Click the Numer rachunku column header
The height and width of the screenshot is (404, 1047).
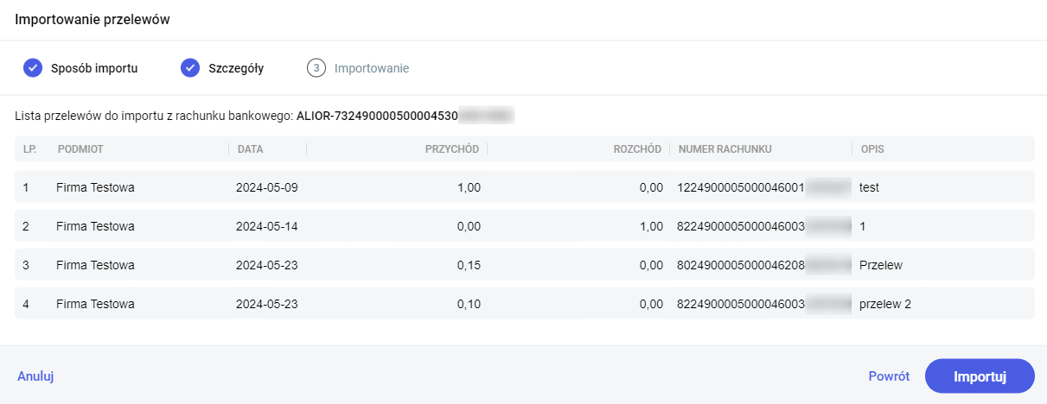point(725,149)
